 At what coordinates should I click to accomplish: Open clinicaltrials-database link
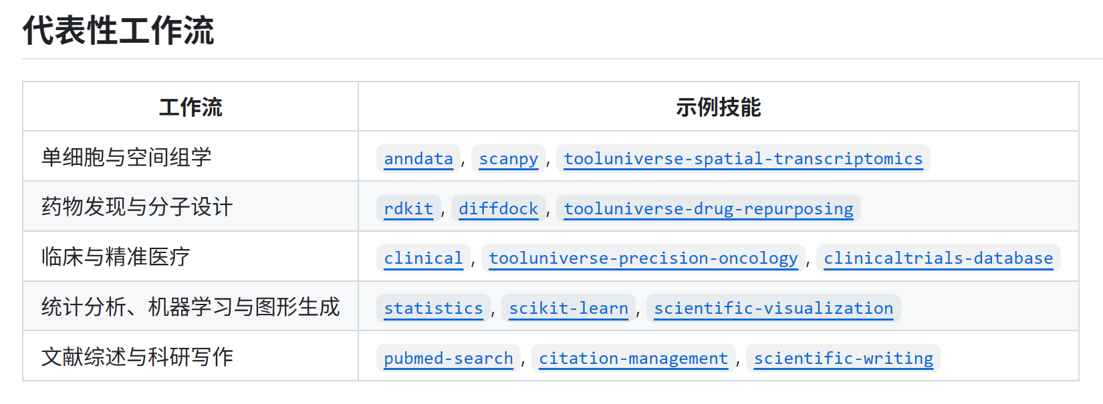click(938, 258)
